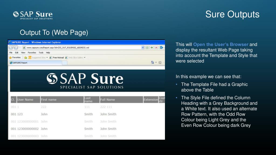This screenshot has height=155, width=276.
Task: Click the user name cell 123000000003
Action: tap(28, 136)
